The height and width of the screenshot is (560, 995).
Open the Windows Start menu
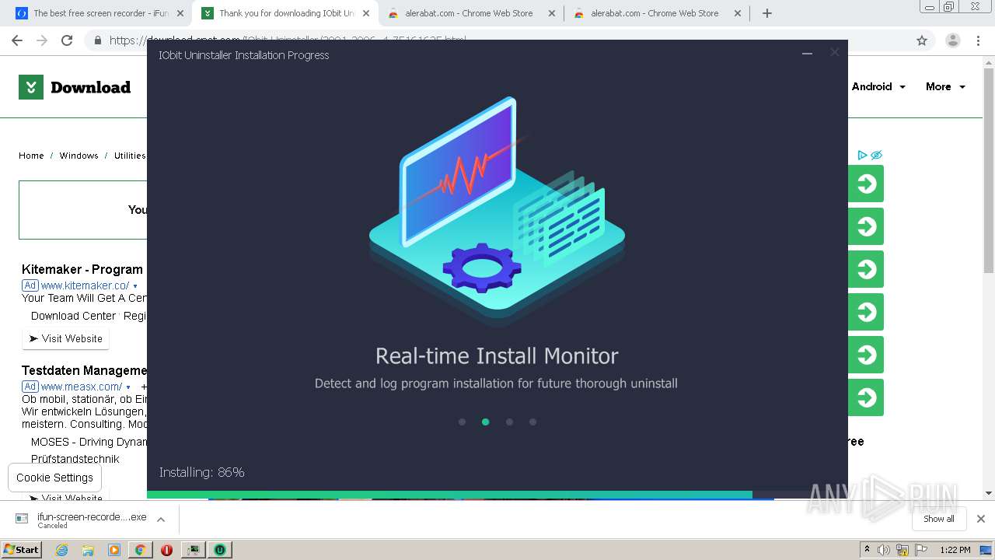click(21, 549)
